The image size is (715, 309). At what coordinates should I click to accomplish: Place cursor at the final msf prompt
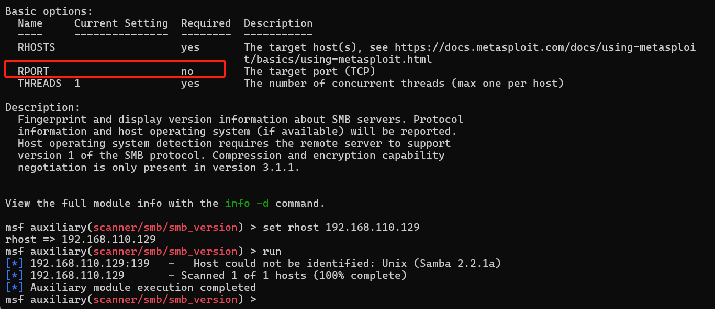(x=264, y=299)
